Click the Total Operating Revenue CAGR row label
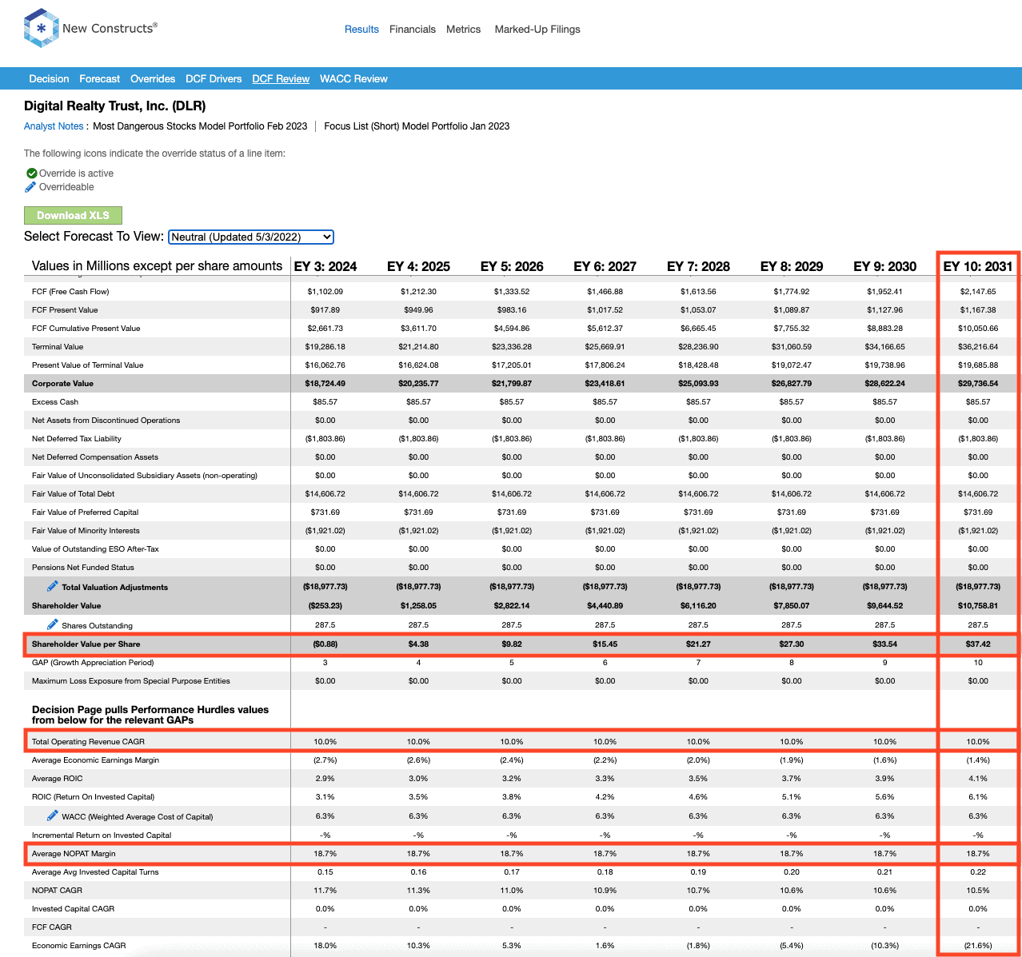The width and height of the screenshot is (1022, 957). click(88, 742)
